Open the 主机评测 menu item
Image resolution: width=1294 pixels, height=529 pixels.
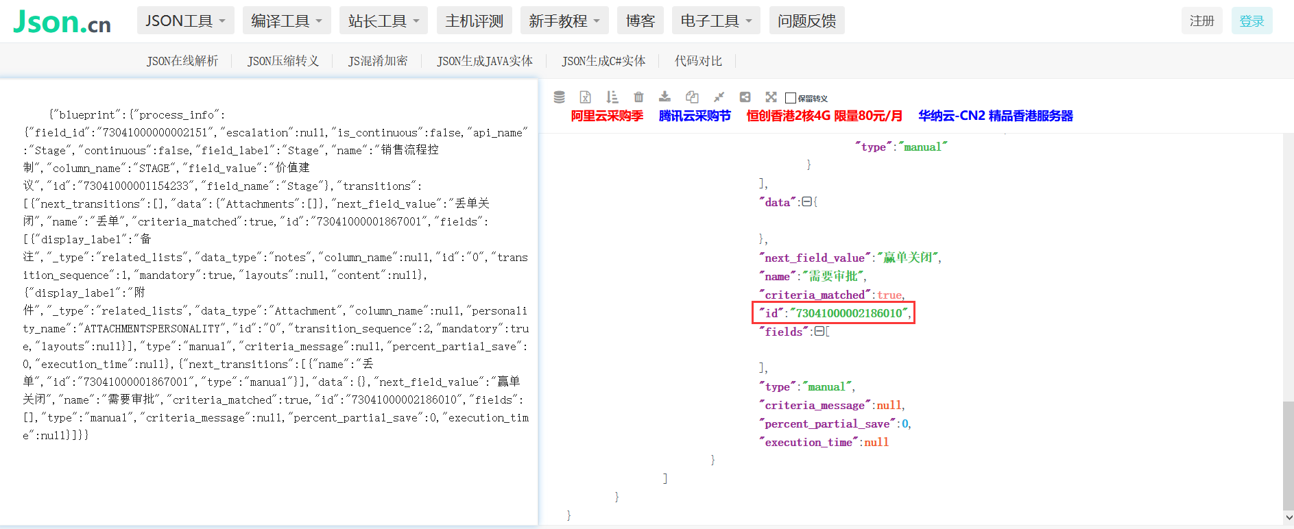[x=474, y=21]
